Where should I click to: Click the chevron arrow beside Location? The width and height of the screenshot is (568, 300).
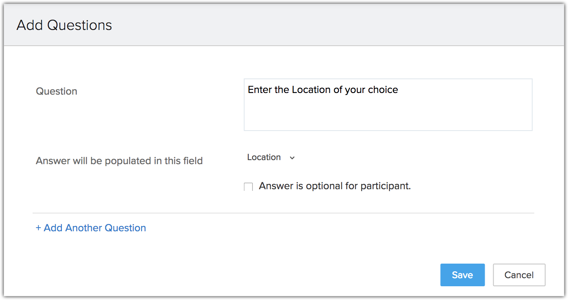tap(292, 158)
